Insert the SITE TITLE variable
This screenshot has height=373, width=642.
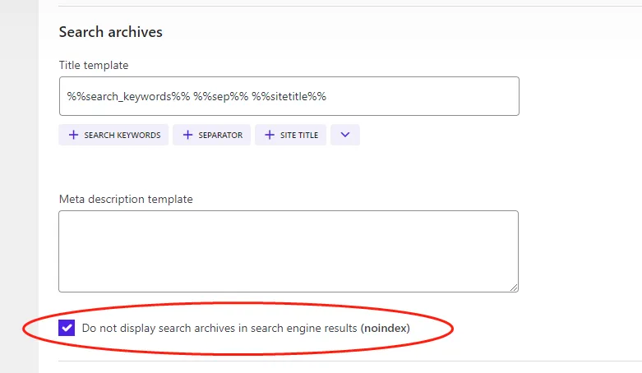(x=300, y=135)
